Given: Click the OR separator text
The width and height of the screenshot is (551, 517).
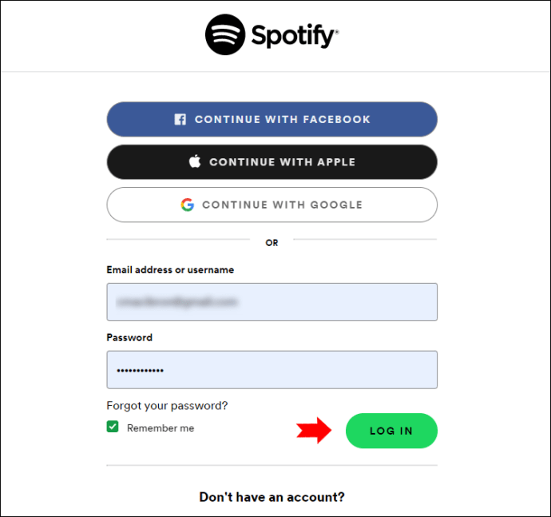Looking at the screenshot, I should coord(272,243).
